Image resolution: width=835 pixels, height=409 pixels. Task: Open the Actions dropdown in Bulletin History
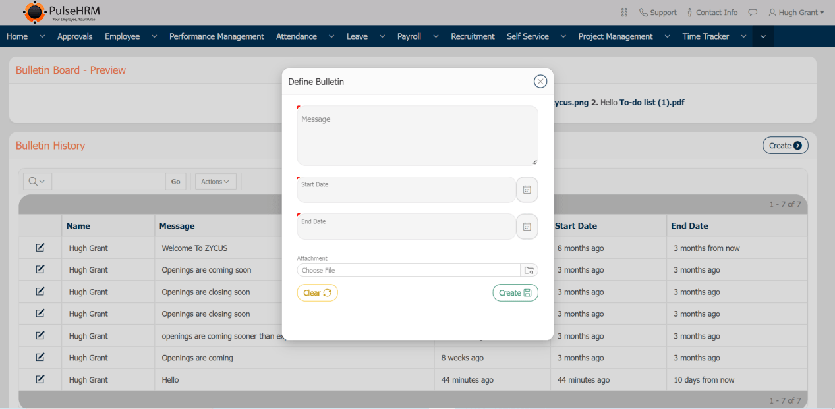coord(216,181)
